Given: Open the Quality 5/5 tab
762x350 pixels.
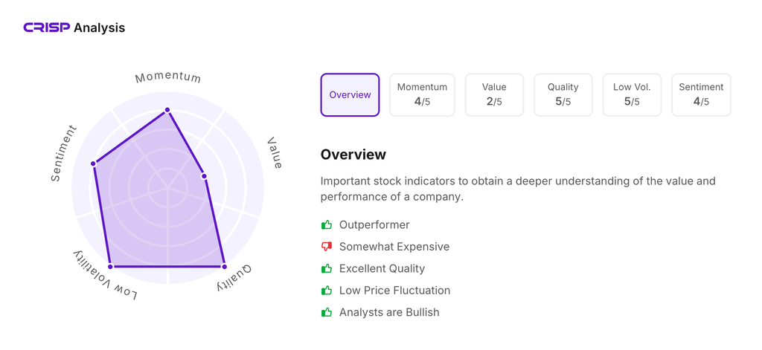Looking at the screenshot, I should tap(563, 95).
